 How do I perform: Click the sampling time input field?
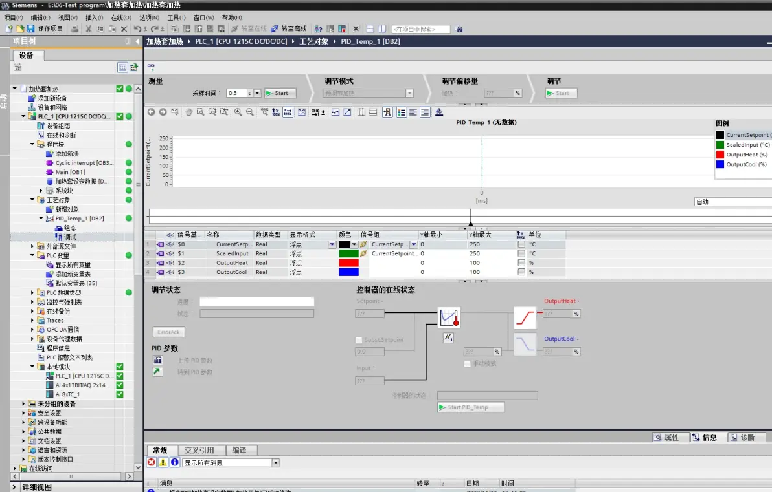(x=236, y=93)
